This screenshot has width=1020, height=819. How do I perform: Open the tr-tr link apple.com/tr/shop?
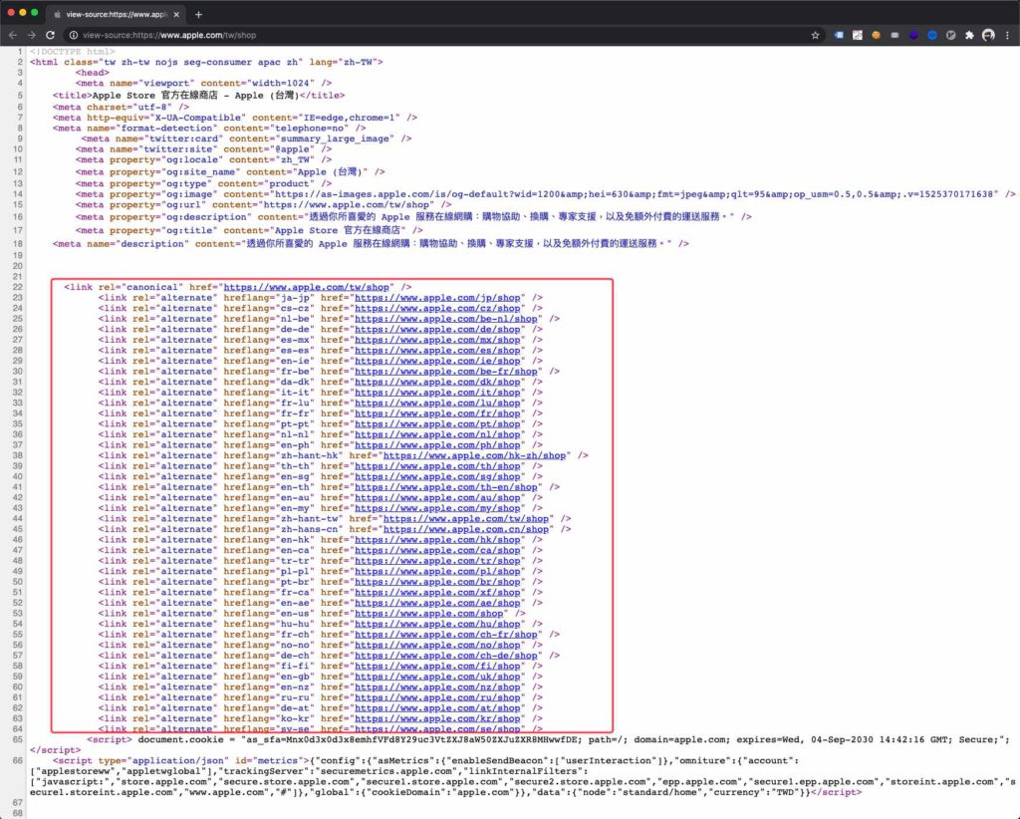point(437,561)
